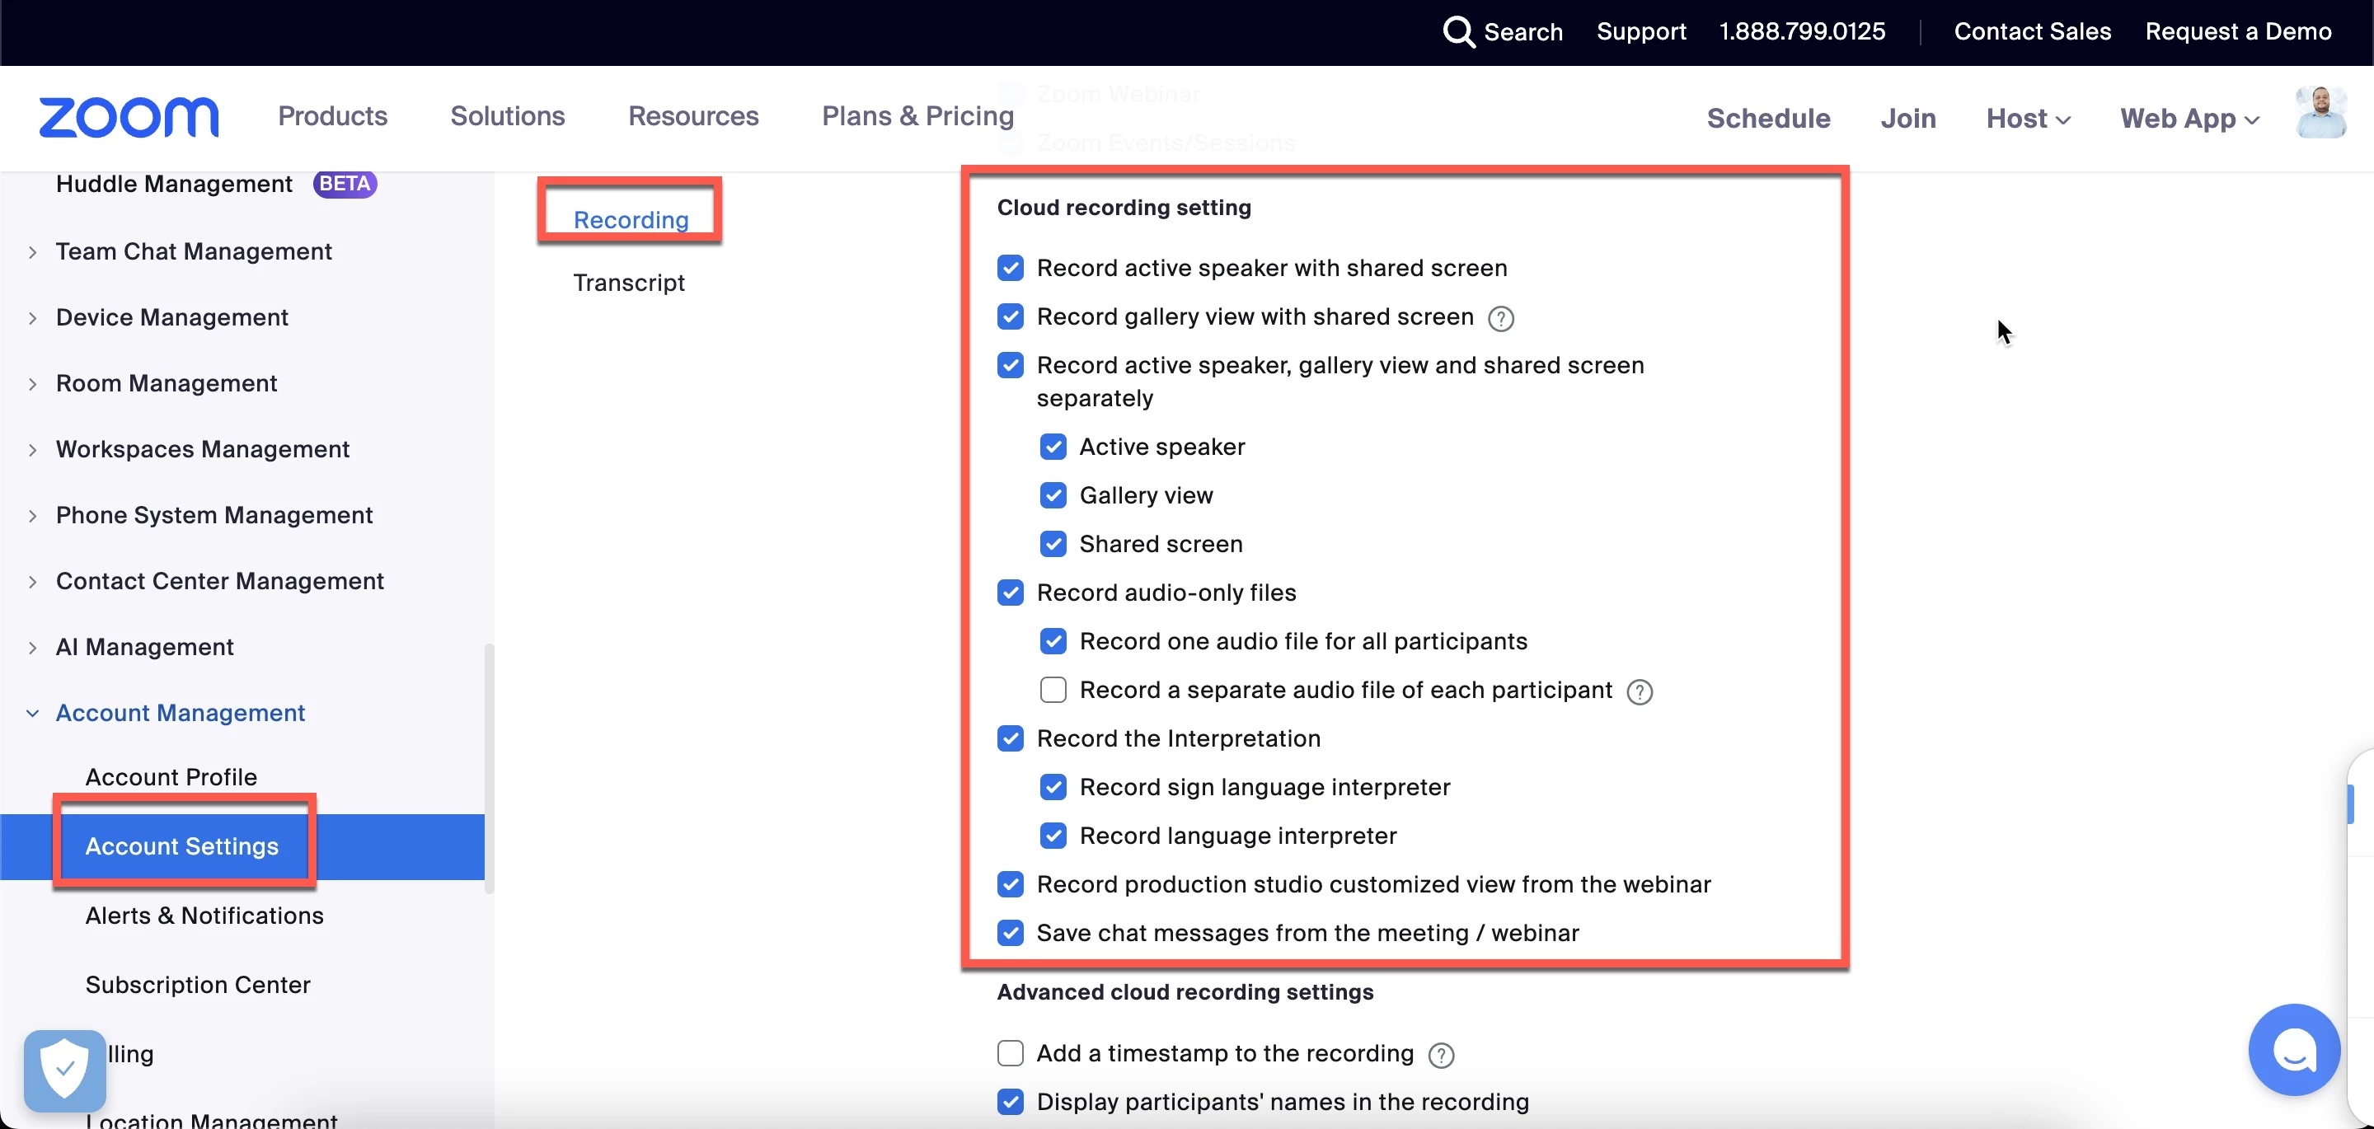Viewport: 2374px width, 1129px height.
Task: Open Alerts & Notifications page
Action: pos(204,916)
